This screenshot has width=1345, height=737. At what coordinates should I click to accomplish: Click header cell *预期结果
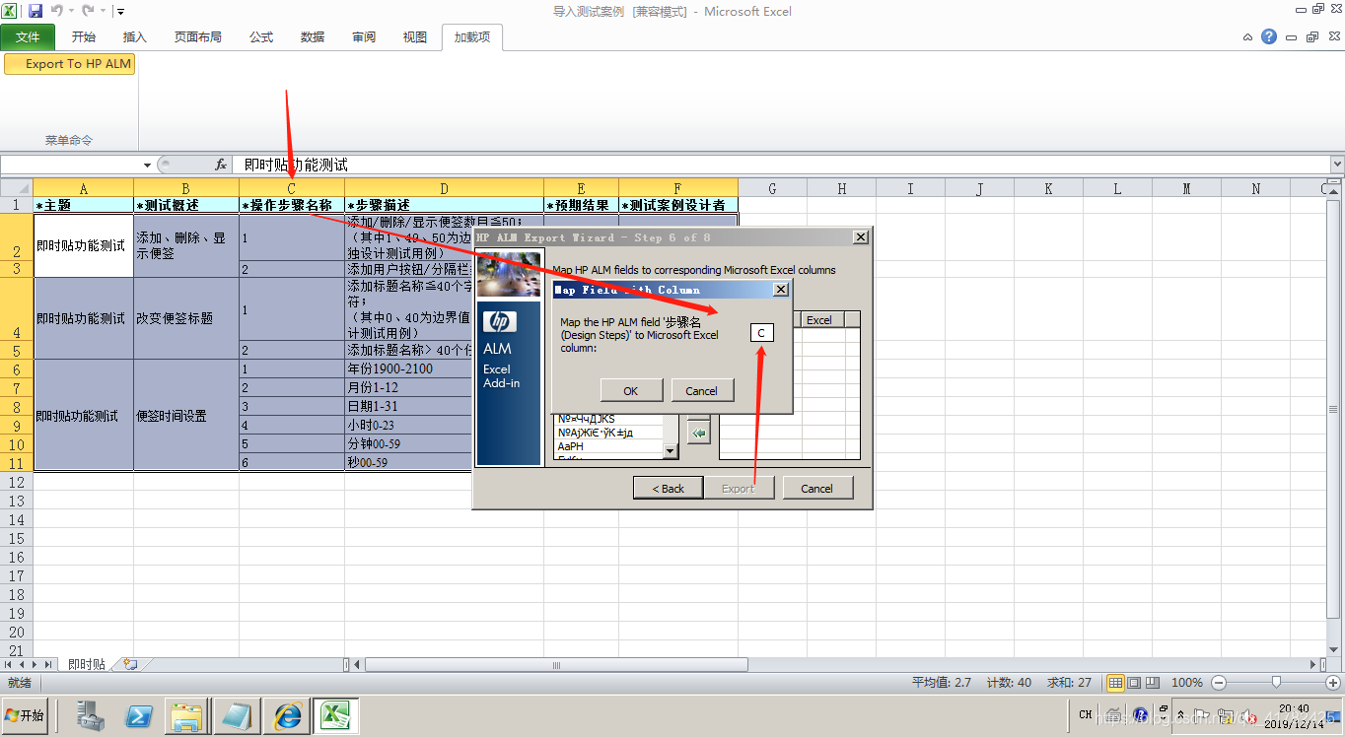[582, 205]
